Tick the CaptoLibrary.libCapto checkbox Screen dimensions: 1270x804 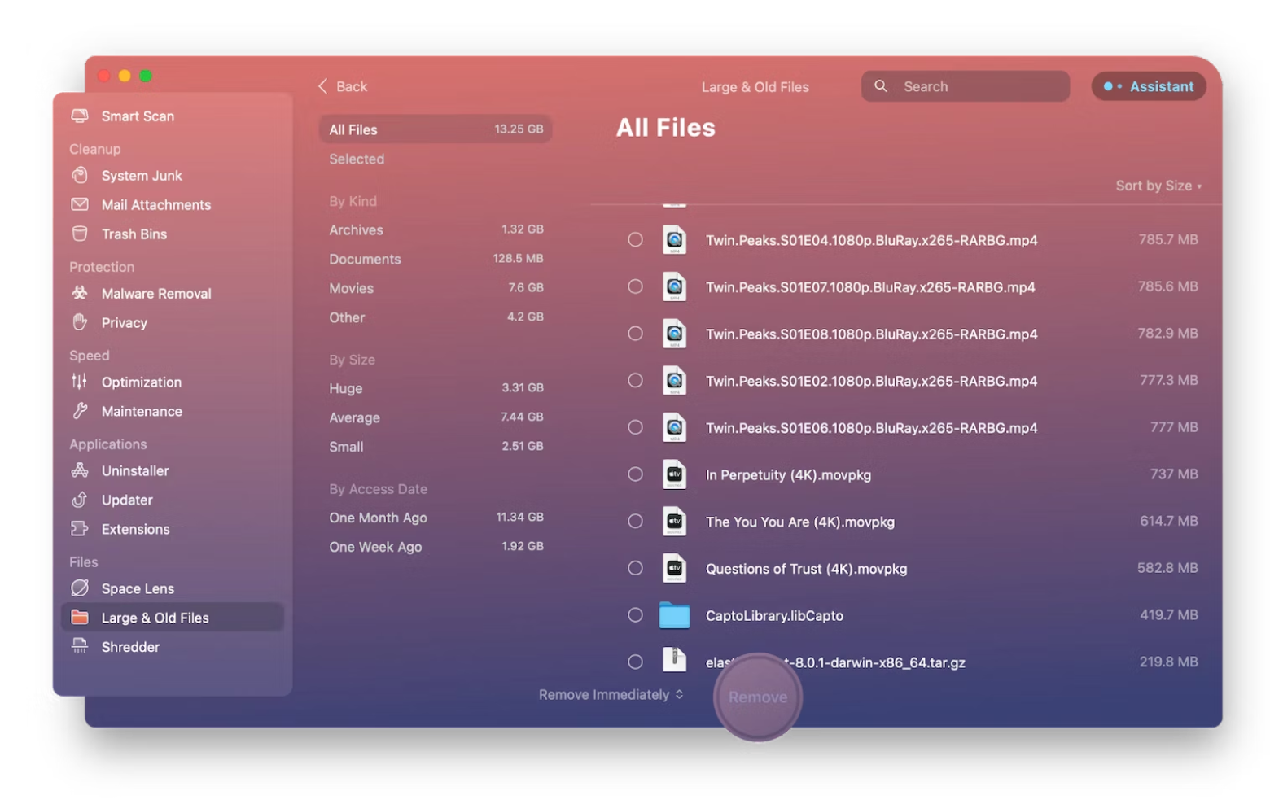(x=635, y=615)
